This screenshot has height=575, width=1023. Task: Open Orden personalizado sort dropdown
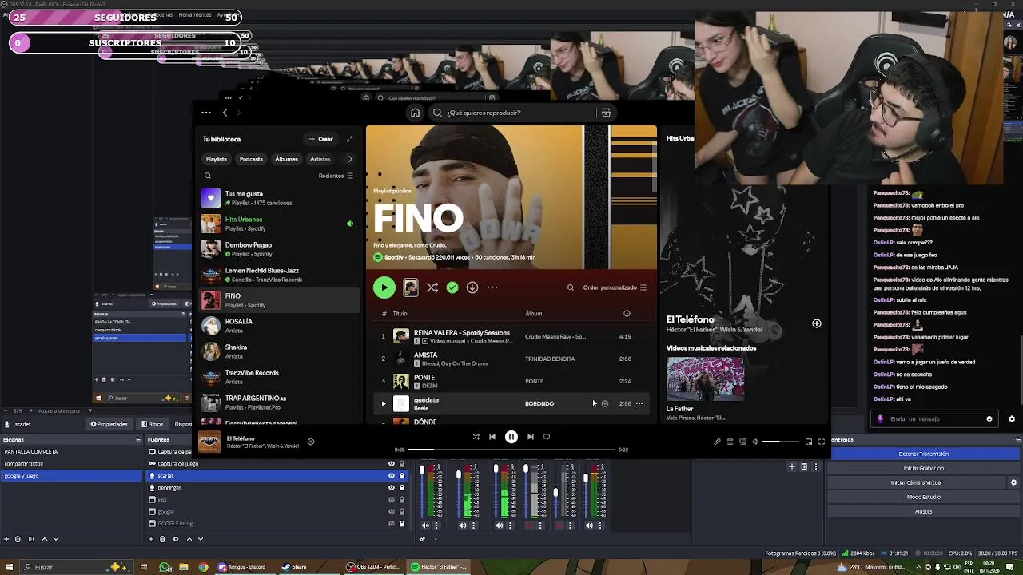tap(615, 287)
